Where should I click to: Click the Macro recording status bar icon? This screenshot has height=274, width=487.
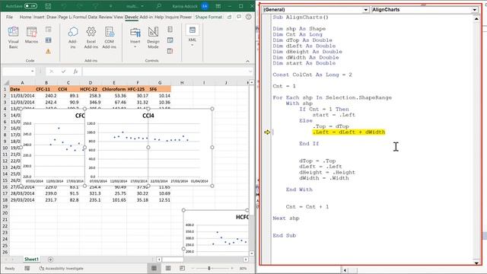tap(27, 268)
